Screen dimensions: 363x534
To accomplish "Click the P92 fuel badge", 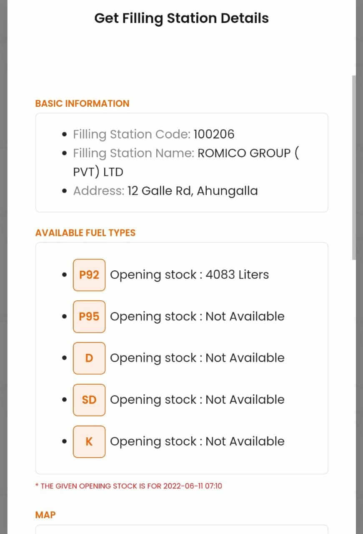I will 89,275.
